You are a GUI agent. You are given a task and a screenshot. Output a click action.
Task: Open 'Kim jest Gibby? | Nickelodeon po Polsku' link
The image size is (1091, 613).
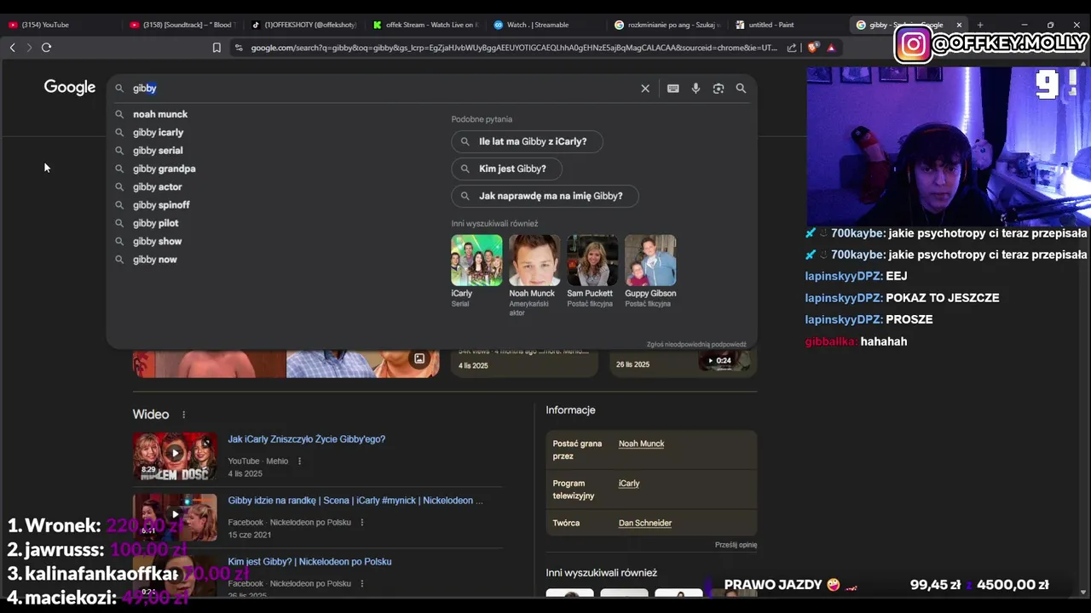point(309,562)
